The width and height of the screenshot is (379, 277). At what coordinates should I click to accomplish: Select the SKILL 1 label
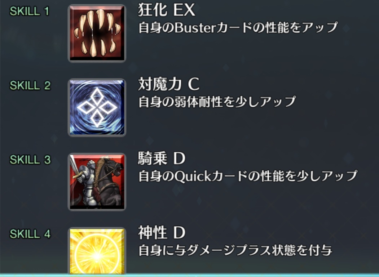click(x=30, y=11)
